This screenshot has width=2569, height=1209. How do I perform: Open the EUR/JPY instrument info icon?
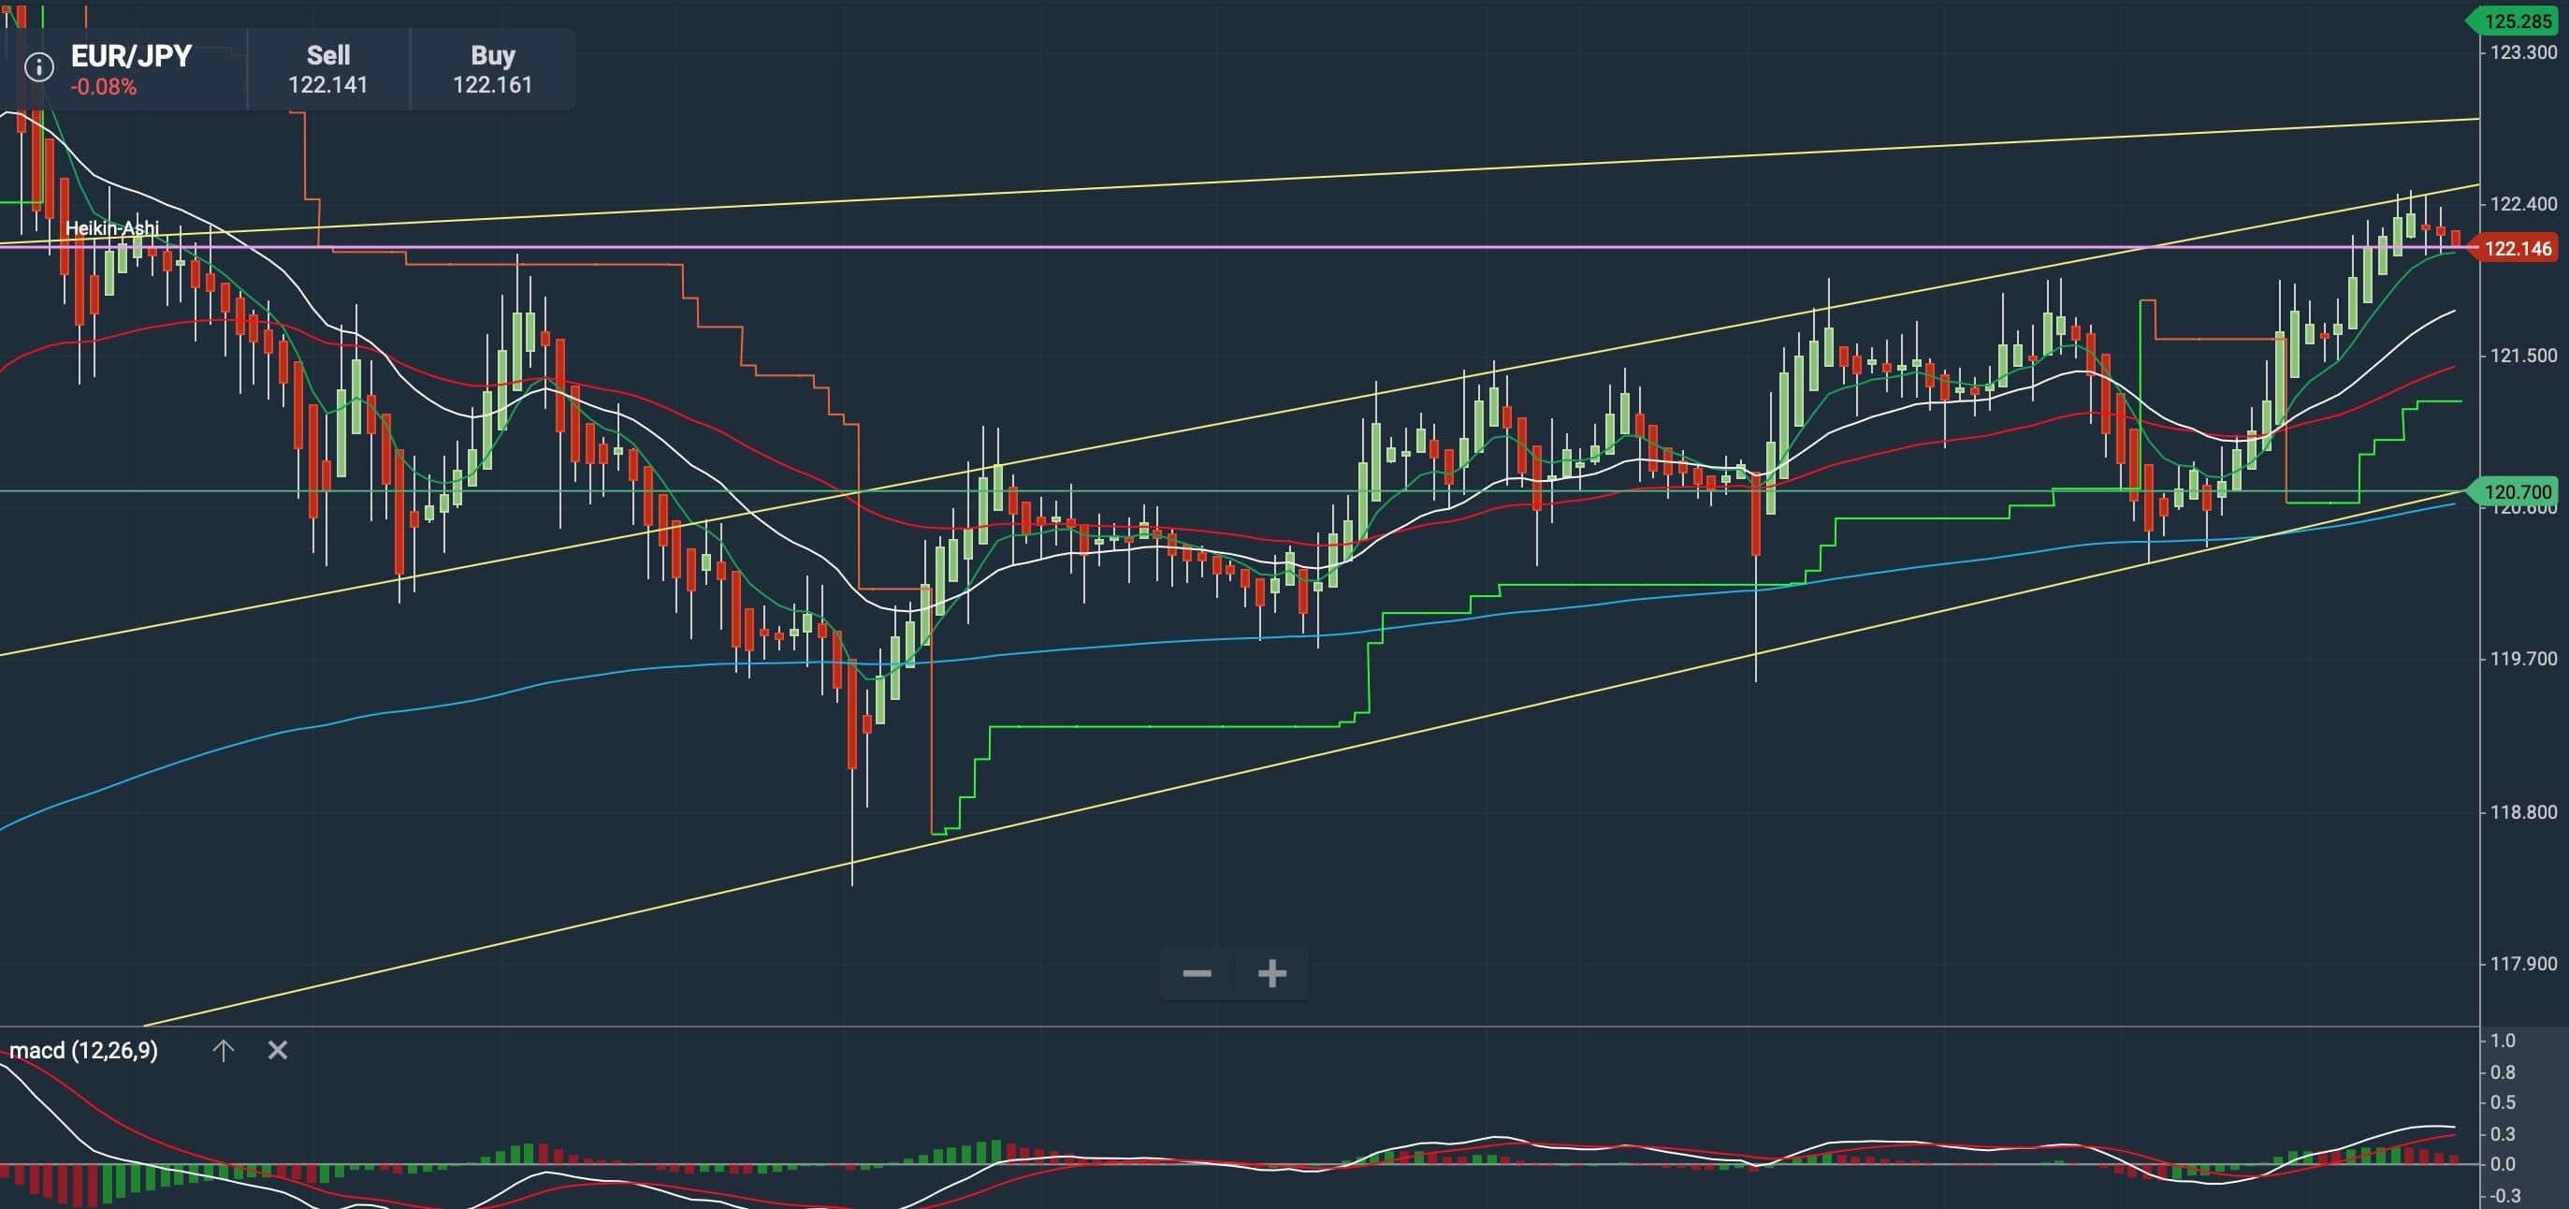(x=39, y=66)
